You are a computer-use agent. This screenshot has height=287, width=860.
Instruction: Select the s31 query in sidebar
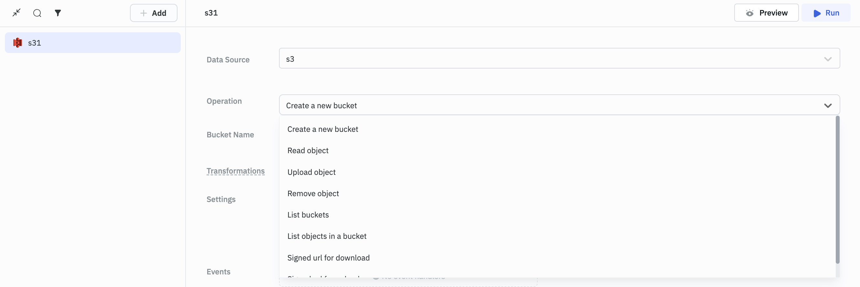pos(92,43)
